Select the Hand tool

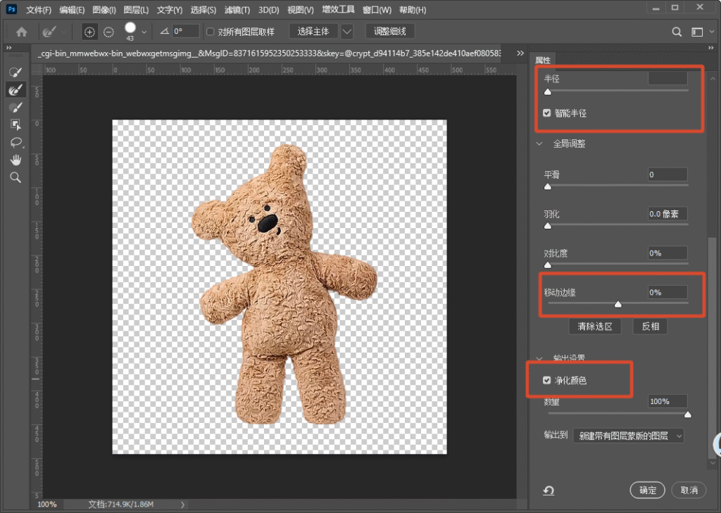pos(15,160)
